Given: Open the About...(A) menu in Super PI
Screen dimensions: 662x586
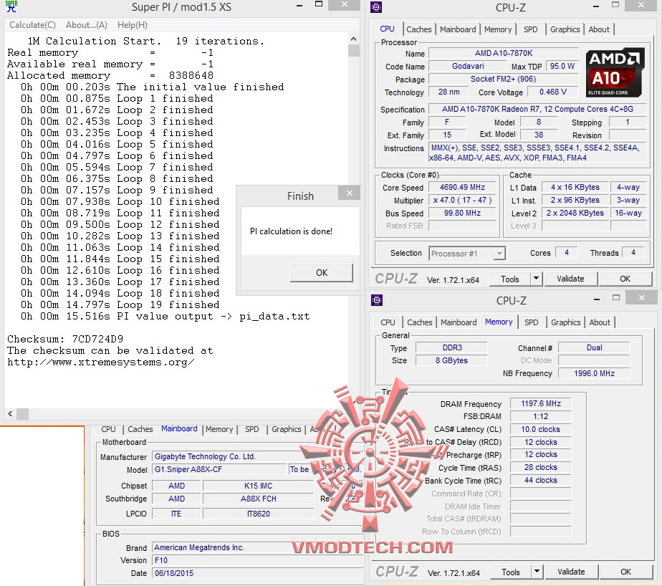Looking at the screenshot, I should point(87,25).
